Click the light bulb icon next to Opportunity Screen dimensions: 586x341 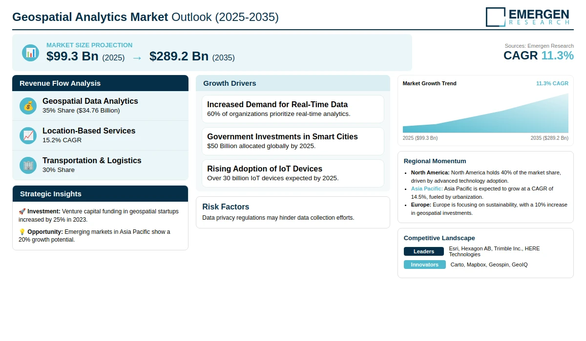pyautogui.click(x=22, y=232)
